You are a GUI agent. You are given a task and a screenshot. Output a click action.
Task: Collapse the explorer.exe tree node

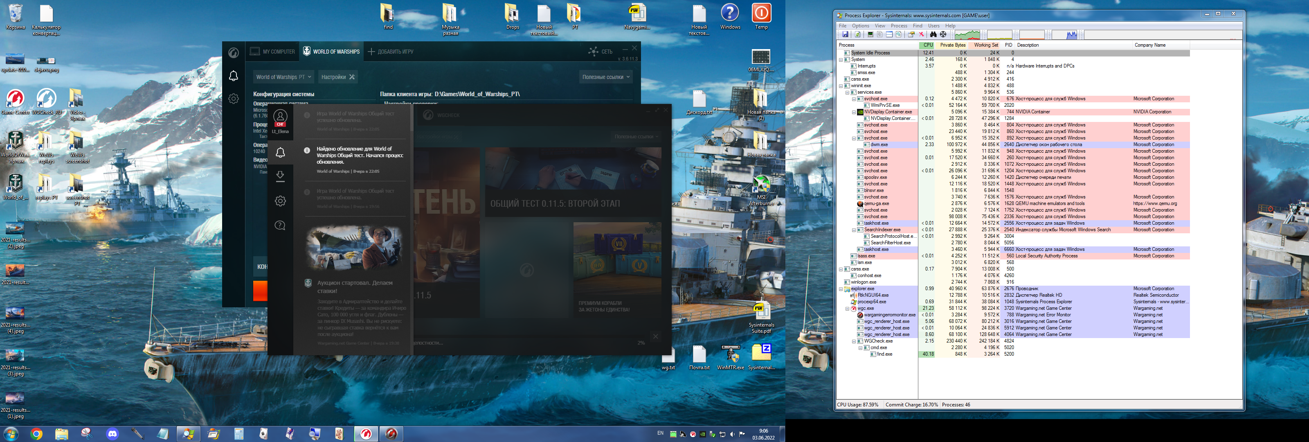pyautogui.click(x=841, y=289)
